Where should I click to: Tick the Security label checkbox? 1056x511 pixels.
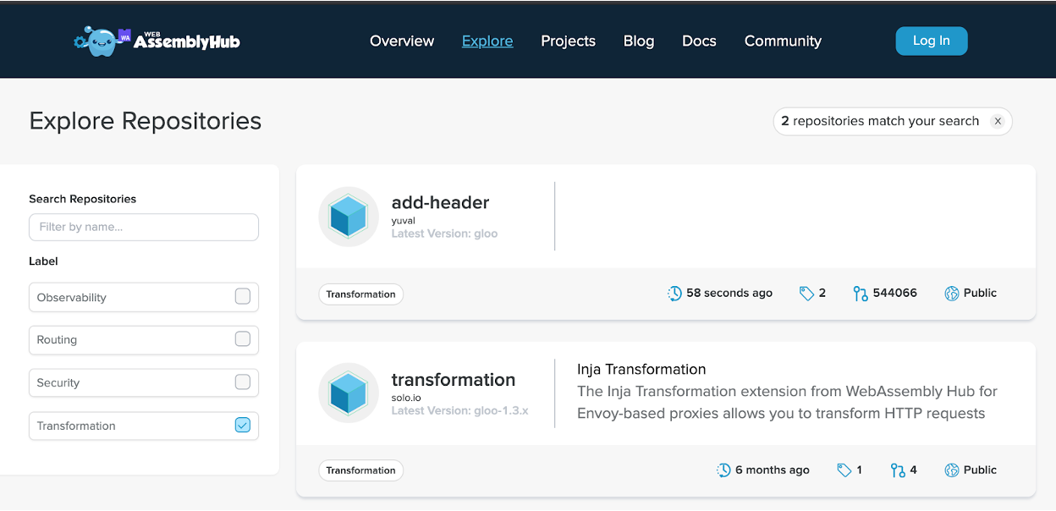tap(243, 382)
